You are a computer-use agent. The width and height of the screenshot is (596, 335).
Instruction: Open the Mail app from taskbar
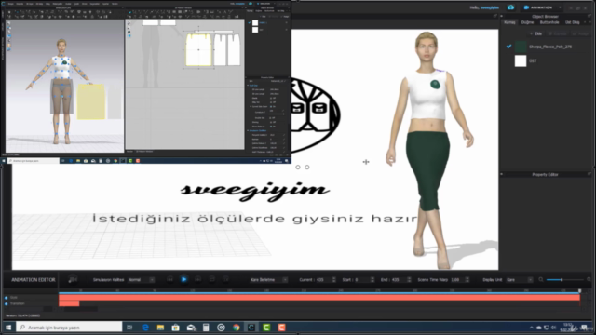[191, 328]
